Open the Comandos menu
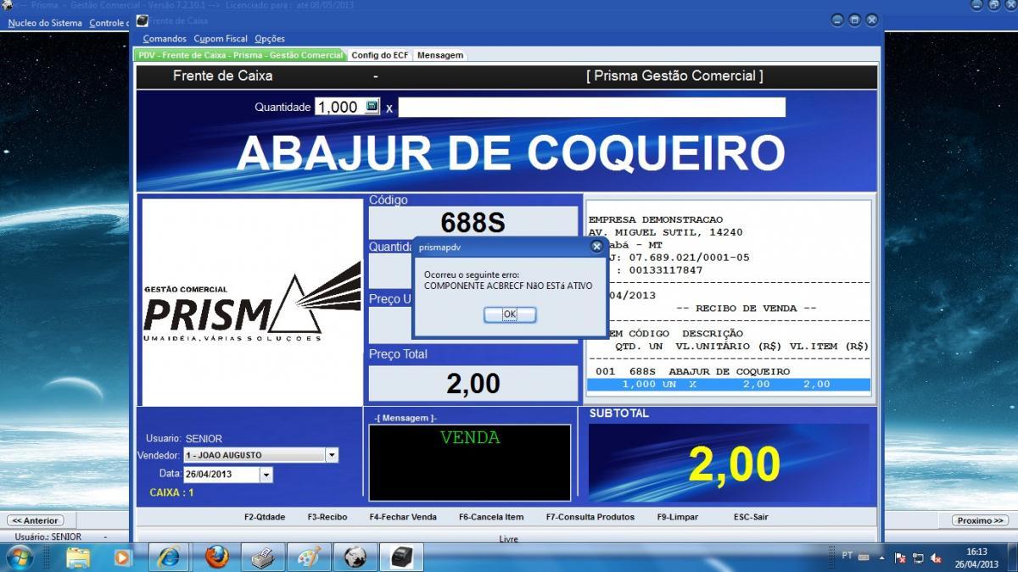The width and height of the screenshot is (1018, 572). point(165,39)
